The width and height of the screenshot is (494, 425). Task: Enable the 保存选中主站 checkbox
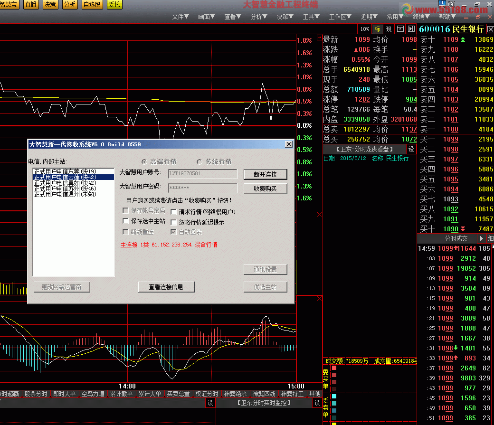tap(125, 220)
